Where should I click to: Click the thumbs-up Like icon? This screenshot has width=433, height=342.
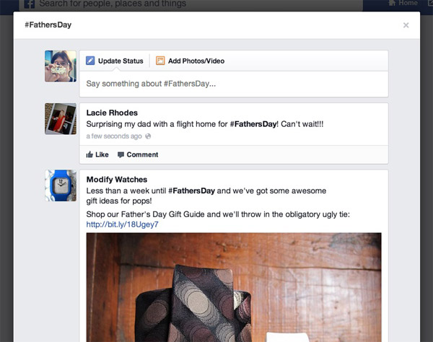pyautogui.click(x=89, y=154)
